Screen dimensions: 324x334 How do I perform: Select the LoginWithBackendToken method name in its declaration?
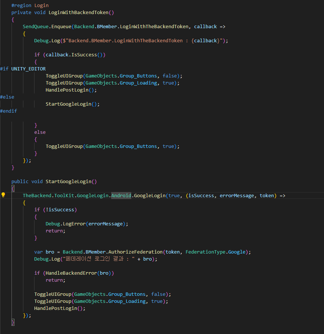pos(78,13)
